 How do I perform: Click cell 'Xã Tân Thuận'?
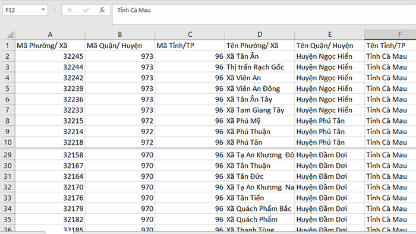[x=260, y=166]
